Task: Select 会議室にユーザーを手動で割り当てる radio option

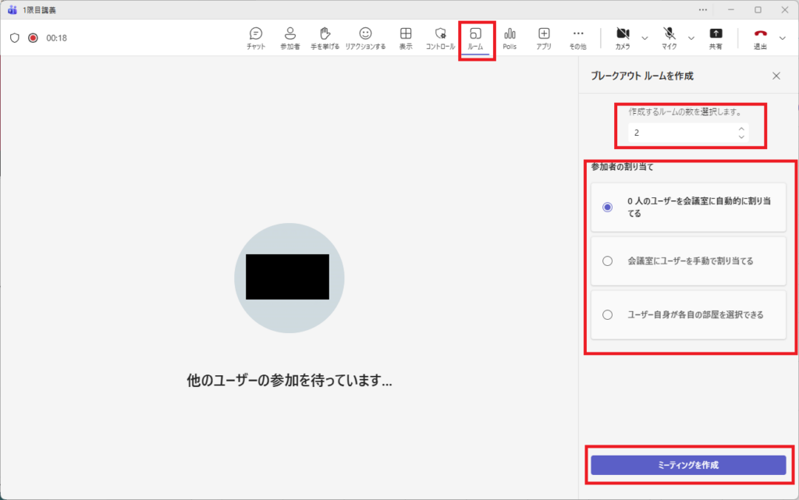Action: [608, 261]
